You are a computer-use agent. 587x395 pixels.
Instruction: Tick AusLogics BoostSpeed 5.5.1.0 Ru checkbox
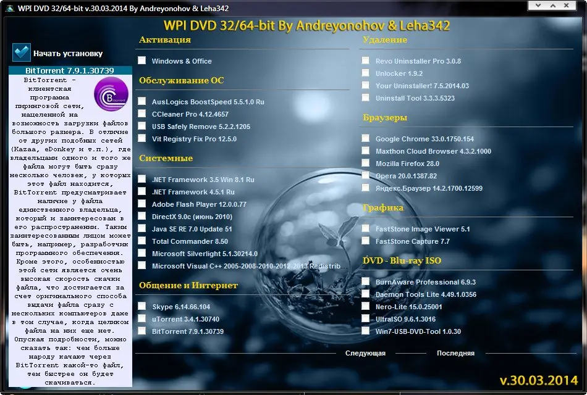coord(142,101)
